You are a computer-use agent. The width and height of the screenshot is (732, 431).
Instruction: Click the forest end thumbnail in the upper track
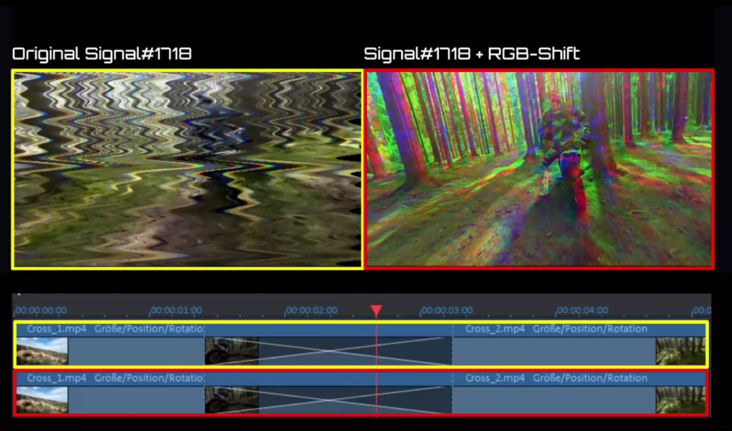pyautogui.click(x=681, y=351)
